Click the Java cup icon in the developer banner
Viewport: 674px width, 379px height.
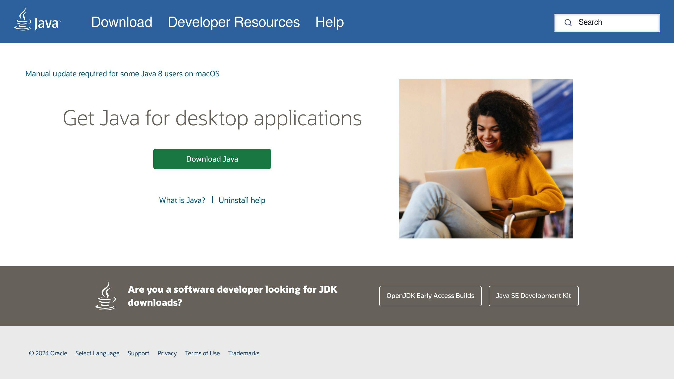click(106, 296)
